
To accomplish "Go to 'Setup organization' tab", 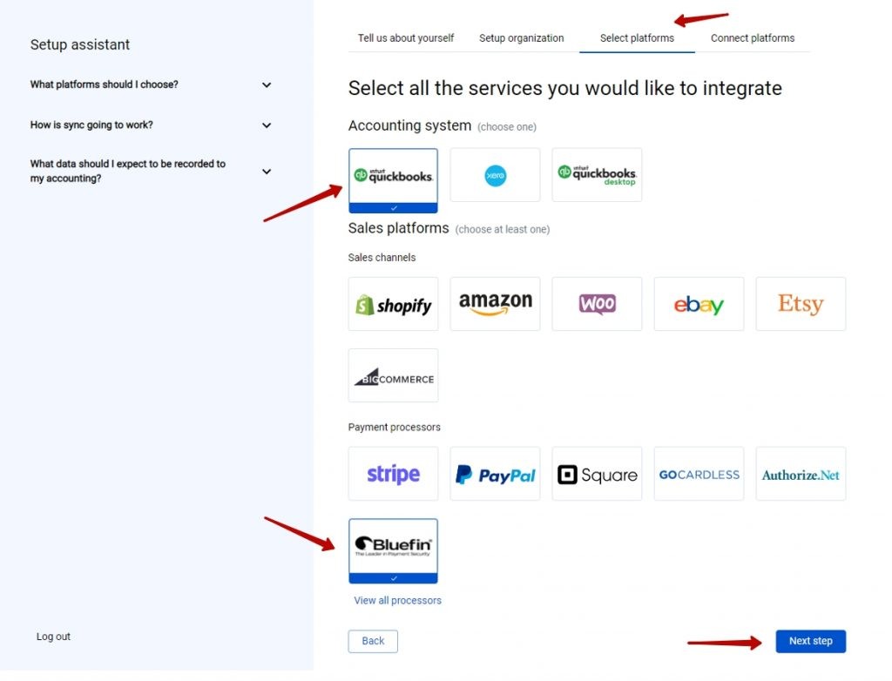I will click(521, 38).
